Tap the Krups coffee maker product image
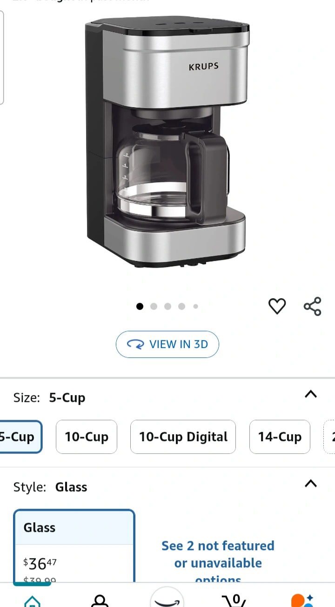The image size is (335, 607). [x=167, y=142]
